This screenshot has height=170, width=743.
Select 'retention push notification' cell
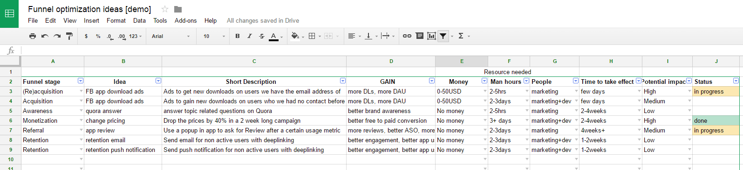[123, 150]
